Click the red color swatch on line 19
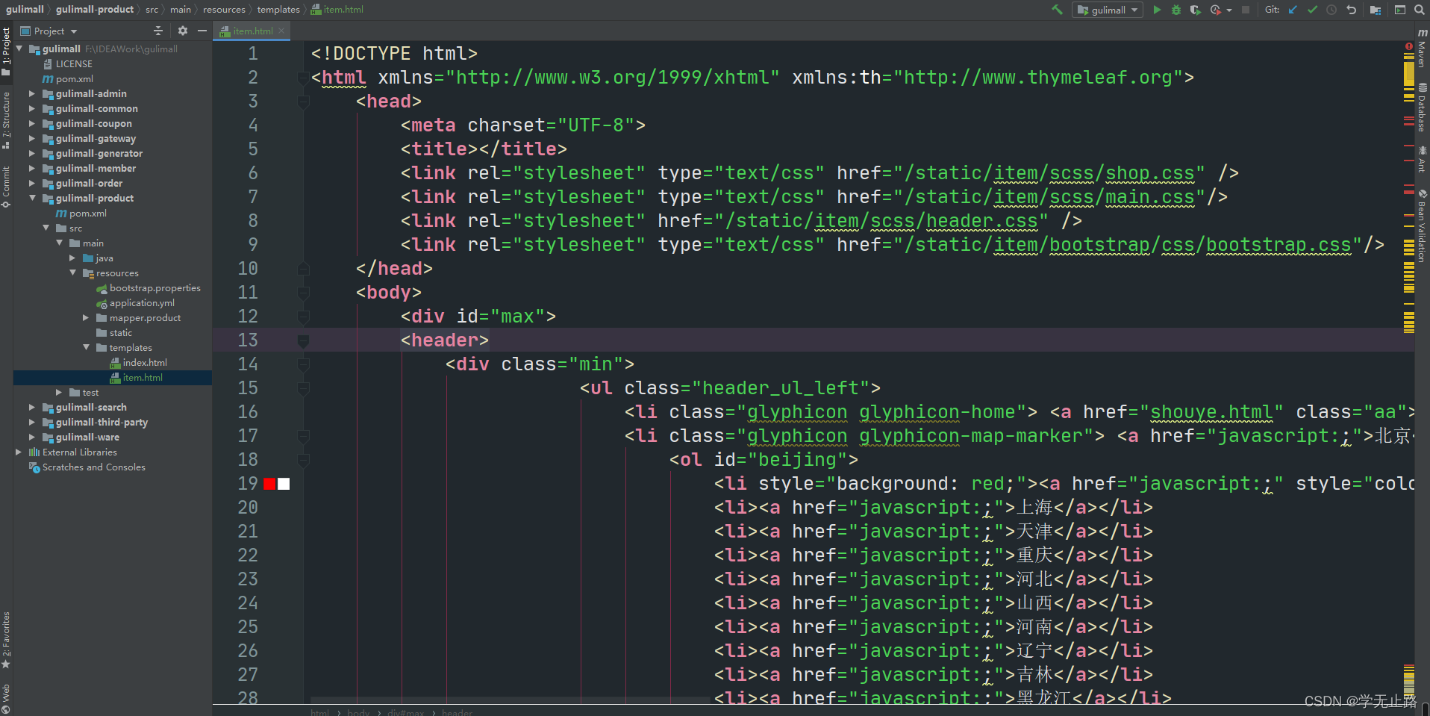The image size is (1430, 716). (270, 484)
